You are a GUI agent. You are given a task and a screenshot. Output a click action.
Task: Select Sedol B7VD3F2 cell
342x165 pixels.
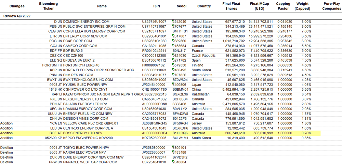click(x=180, y=157)
